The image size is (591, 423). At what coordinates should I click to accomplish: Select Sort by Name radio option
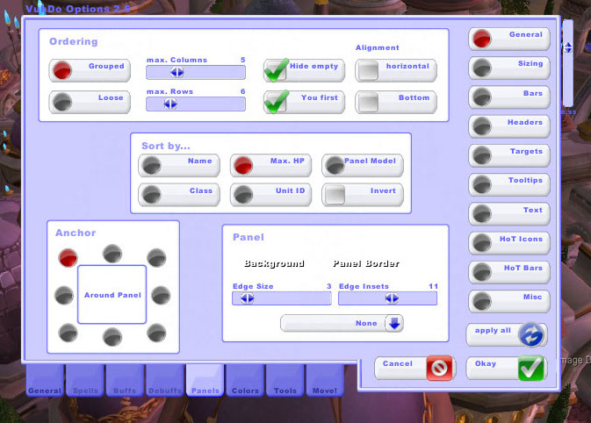click(x=152, y=166)
